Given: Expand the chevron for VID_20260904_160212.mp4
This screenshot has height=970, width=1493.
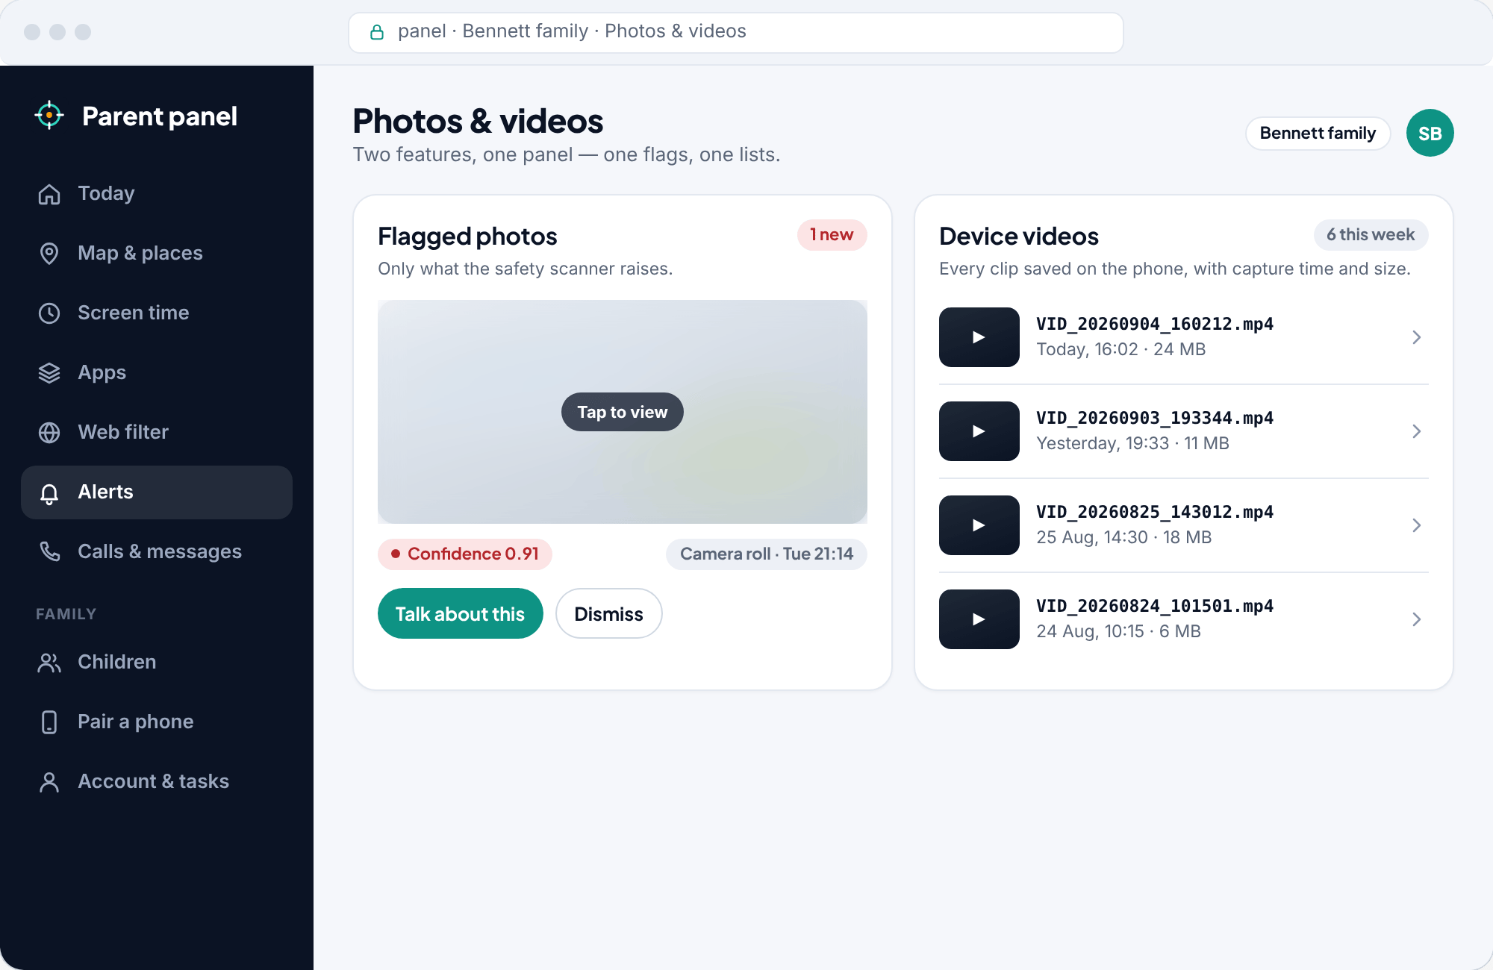Looking at the screenshot, I should [1416, 337].
